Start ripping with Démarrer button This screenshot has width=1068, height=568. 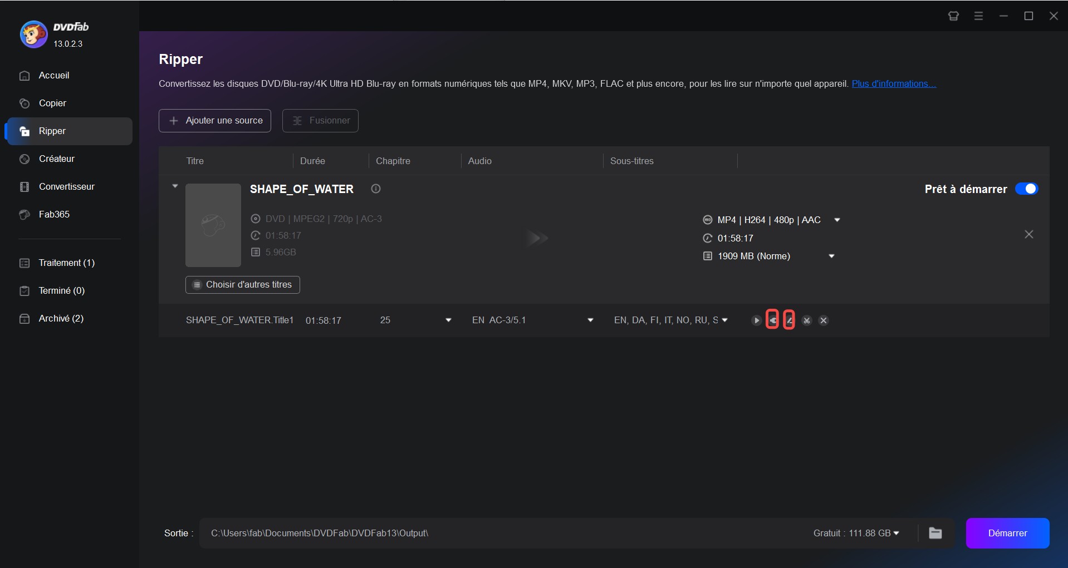point(1007,533)
